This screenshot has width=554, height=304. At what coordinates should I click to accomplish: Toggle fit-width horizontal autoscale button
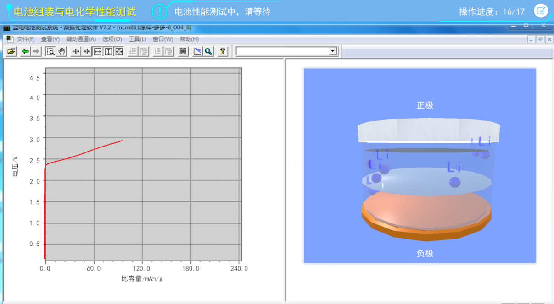click(98, 51)
